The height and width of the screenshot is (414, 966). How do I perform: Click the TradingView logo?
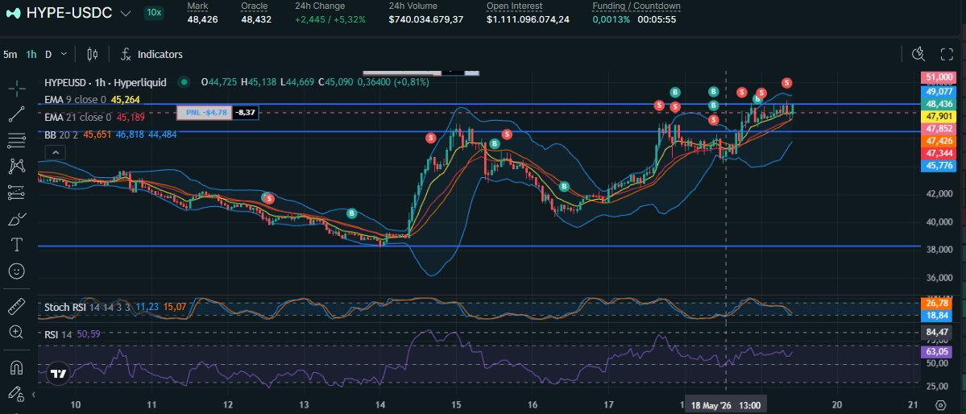(x=59, y=374)
